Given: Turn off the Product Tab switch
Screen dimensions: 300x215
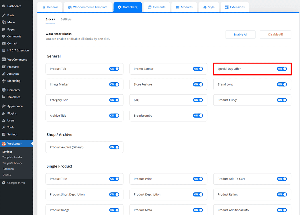Looking at the screenshot, I should [114, 69].
